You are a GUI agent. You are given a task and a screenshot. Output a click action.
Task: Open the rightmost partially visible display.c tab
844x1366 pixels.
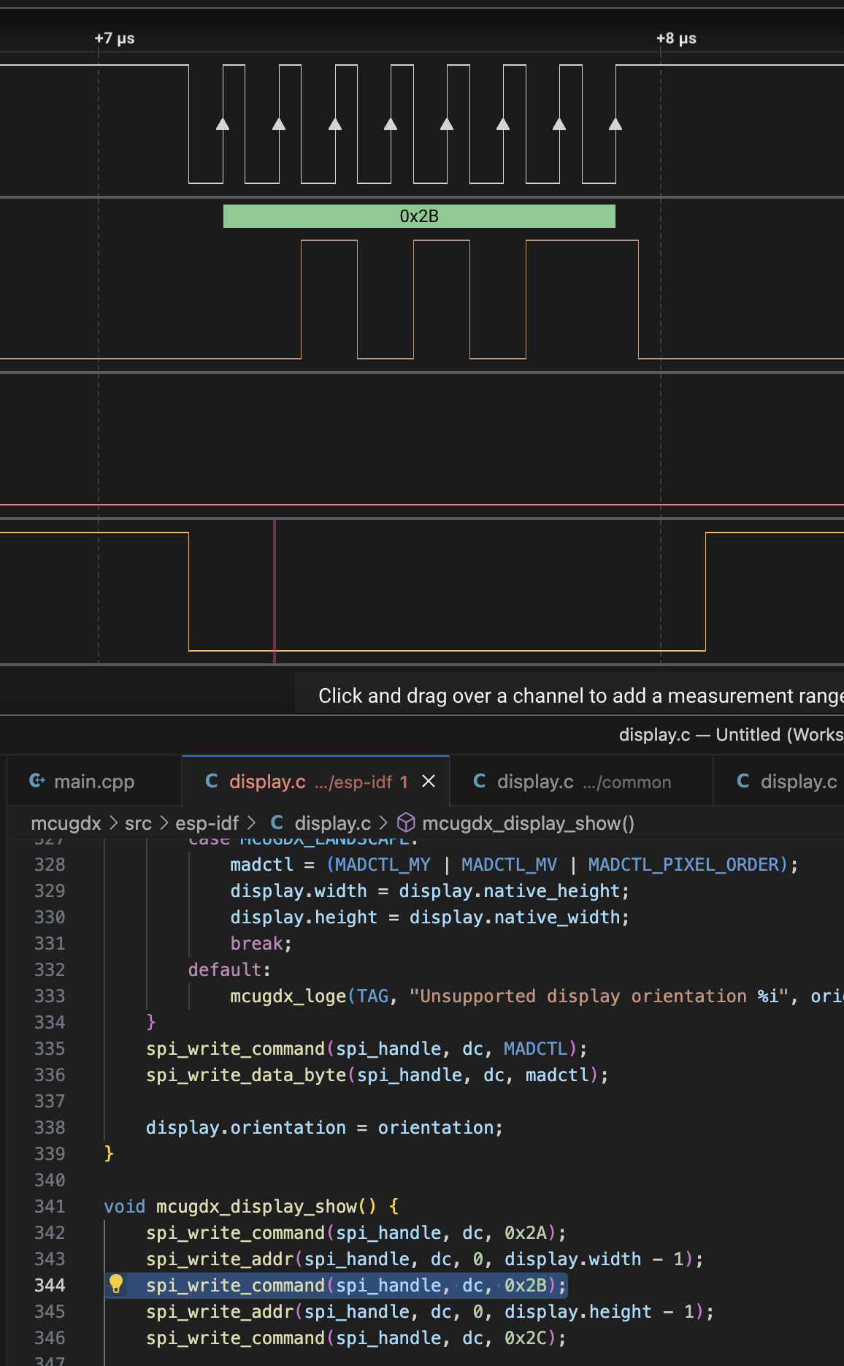pos(786,782)
